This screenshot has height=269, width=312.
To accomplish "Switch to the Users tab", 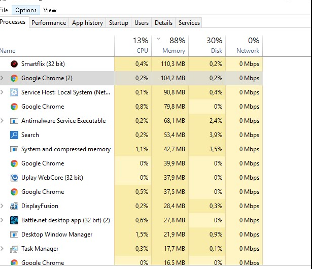I will tap(142, 23).
